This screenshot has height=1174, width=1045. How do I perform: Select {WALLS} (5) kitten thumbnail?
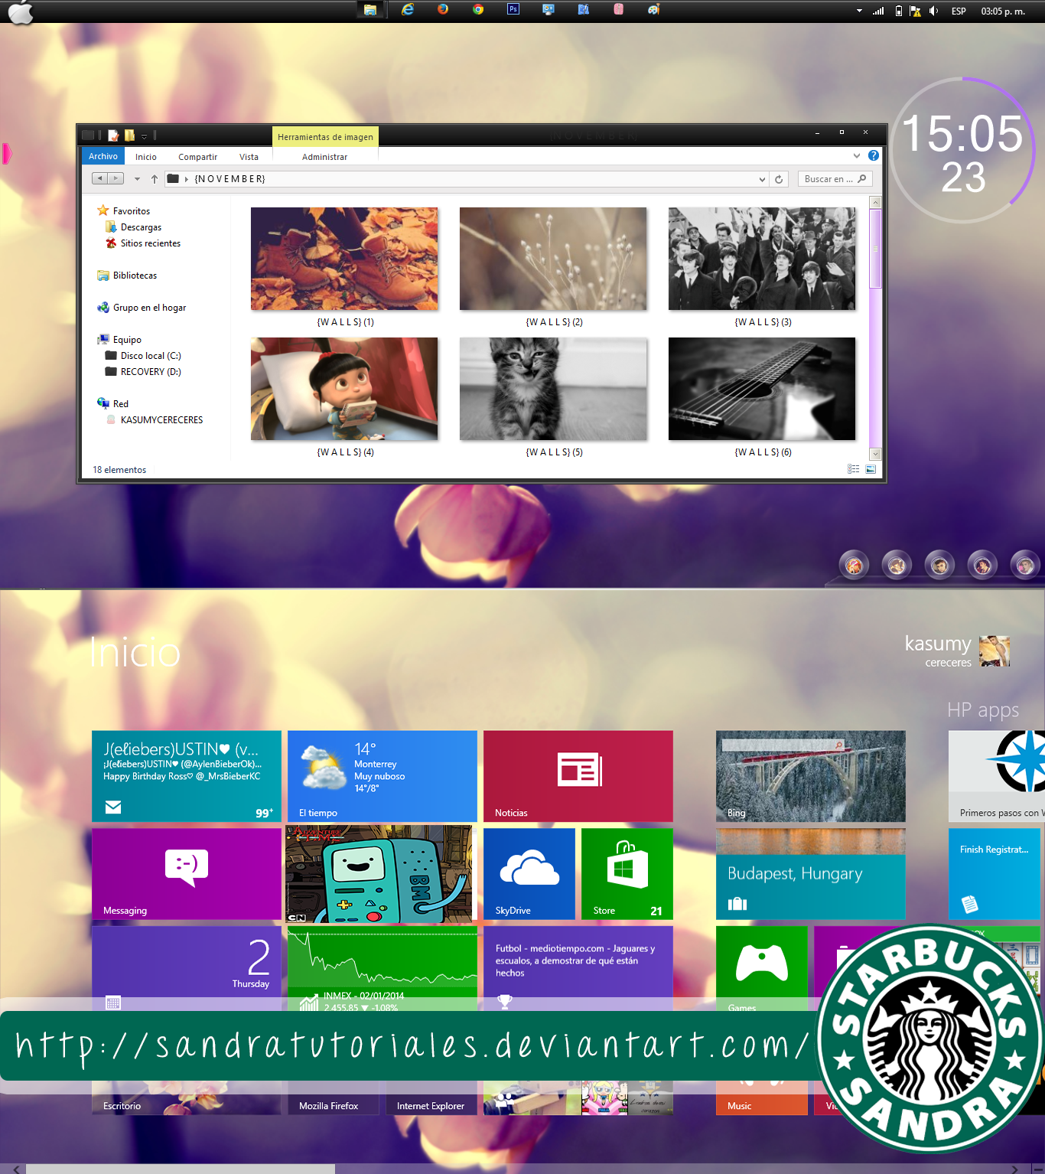click(553, 389)
